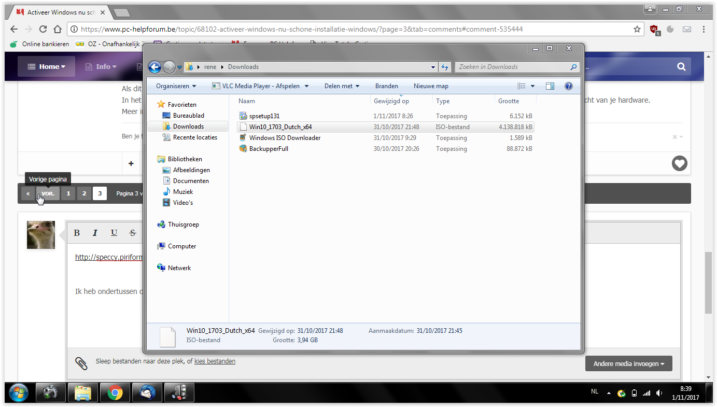Viewport: 717px width, 407px height.
Task: Open the Organiseren dropdown menu
Action: [x=176, y=86]
